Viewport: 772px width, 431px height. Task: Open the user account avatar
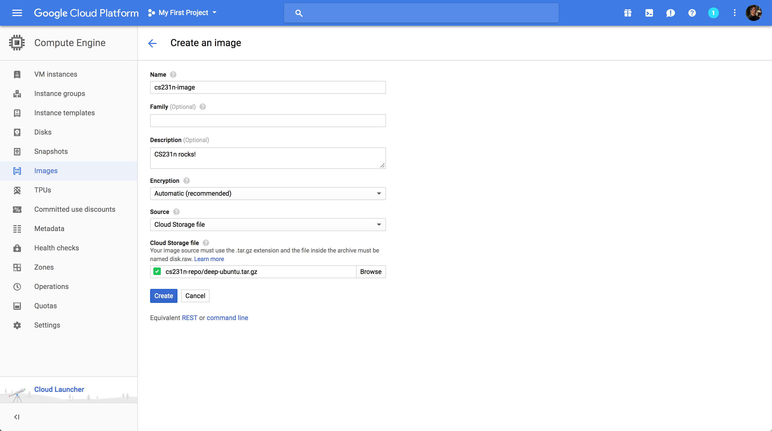[754, 13]
